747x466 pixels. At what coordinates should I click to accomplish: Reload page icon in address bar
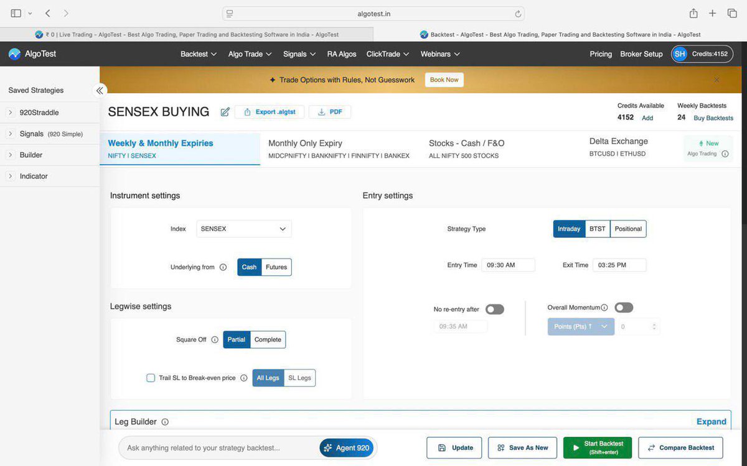tap(518, 14)
